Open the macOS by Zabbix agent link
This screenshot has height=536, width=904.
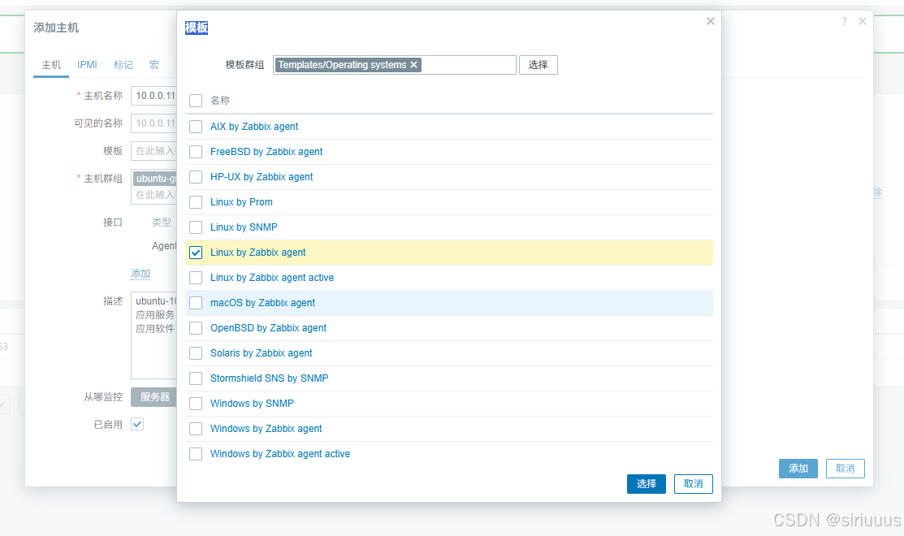point(263,303)
